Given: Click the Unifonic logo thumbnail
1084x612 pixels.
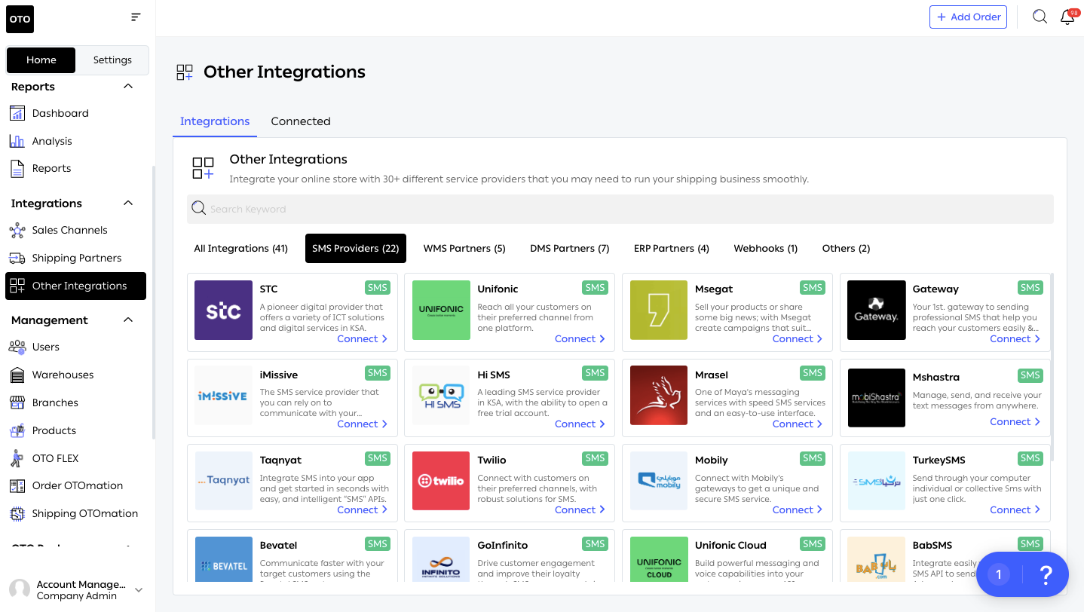Looking at the screenshot, I should pyautogui.click(x=441, y=310).
